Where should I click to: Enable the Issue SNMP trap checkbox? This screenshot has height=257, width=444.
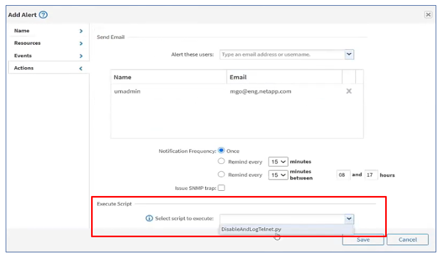(221, 188)
